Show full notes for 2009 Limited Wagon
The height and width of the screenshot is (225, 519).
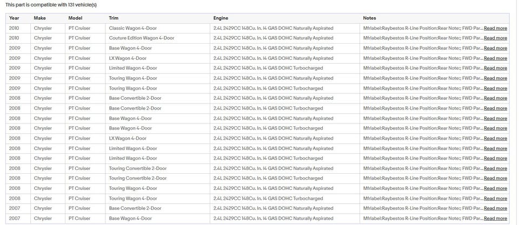click(495, 69)
